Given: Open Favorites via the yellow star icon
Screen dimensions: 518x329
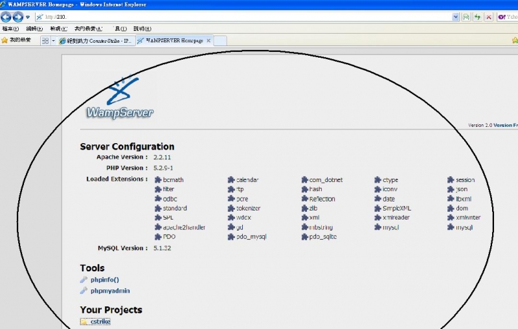Looking at the screenshot, I should pyautogui.click(x=5, y=40).
